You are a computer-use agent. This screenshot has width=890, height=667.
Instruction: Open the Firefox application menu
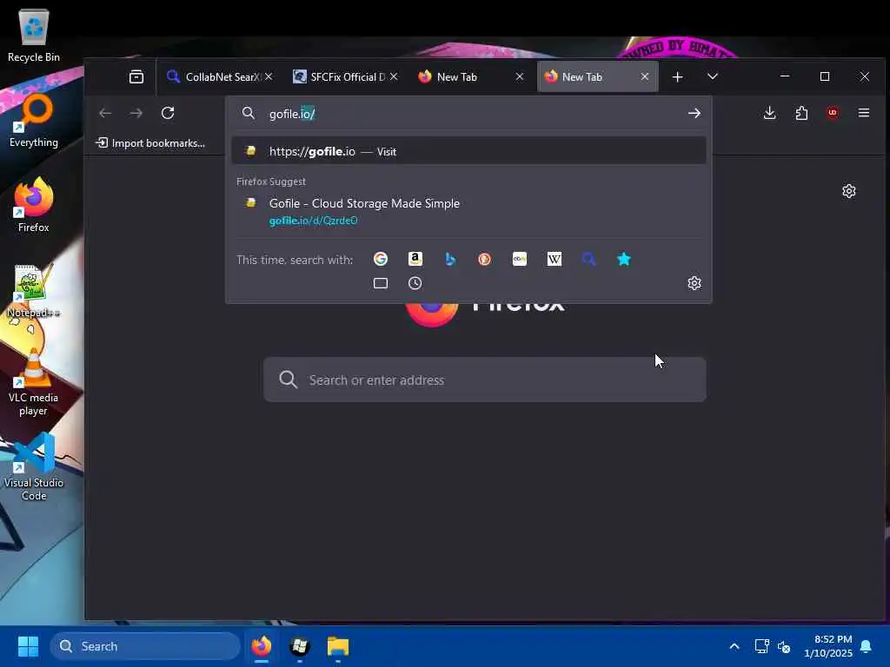click(x=864, y=114)
